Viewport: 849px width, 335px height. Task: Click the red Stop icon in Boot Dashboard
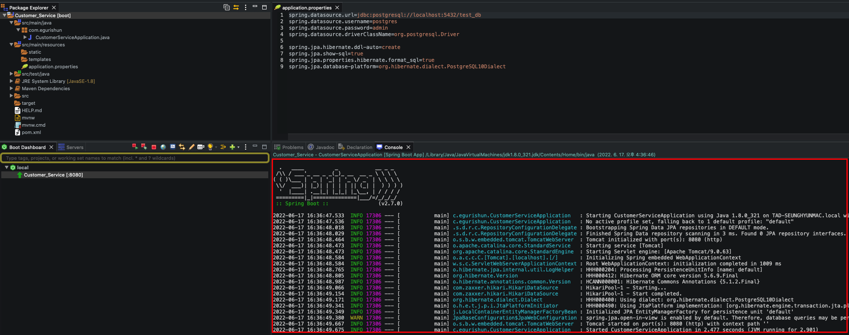click(154, 147)
